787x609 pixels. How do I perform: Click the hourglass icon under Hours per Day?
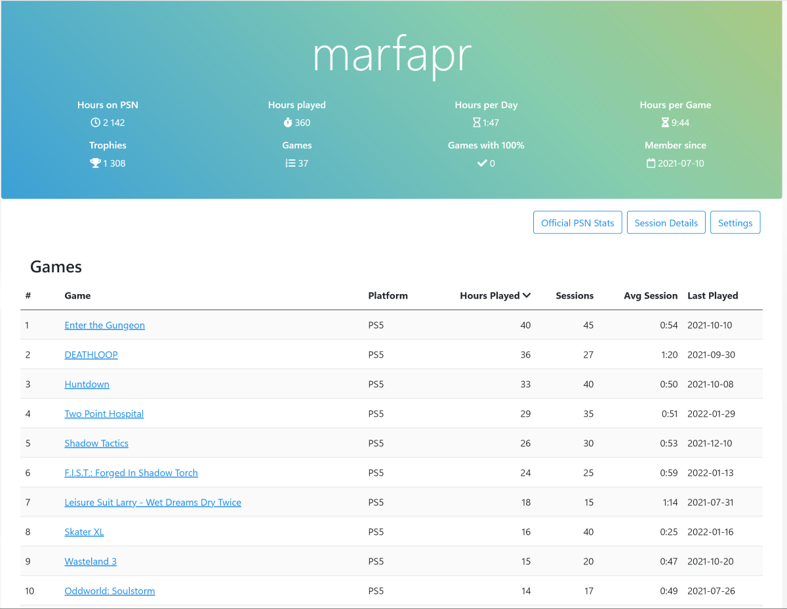(x=477, y=123)
